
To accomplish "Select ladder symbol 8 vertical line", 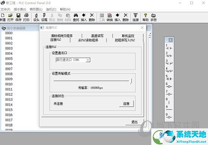I will (169, 101).
